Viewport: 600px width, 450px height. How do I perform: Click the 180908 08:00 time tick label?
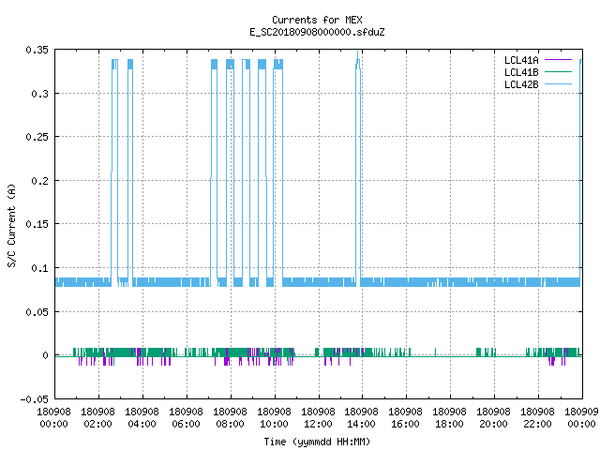click(230, 418)
